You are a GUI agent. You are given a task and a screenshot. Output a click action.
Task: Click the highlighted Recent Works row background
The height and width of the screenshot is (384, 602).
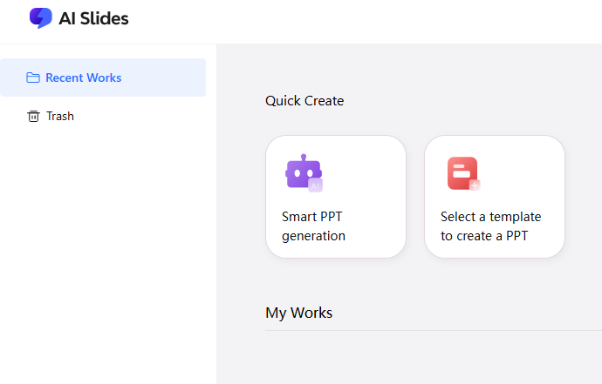click(166, 77)
